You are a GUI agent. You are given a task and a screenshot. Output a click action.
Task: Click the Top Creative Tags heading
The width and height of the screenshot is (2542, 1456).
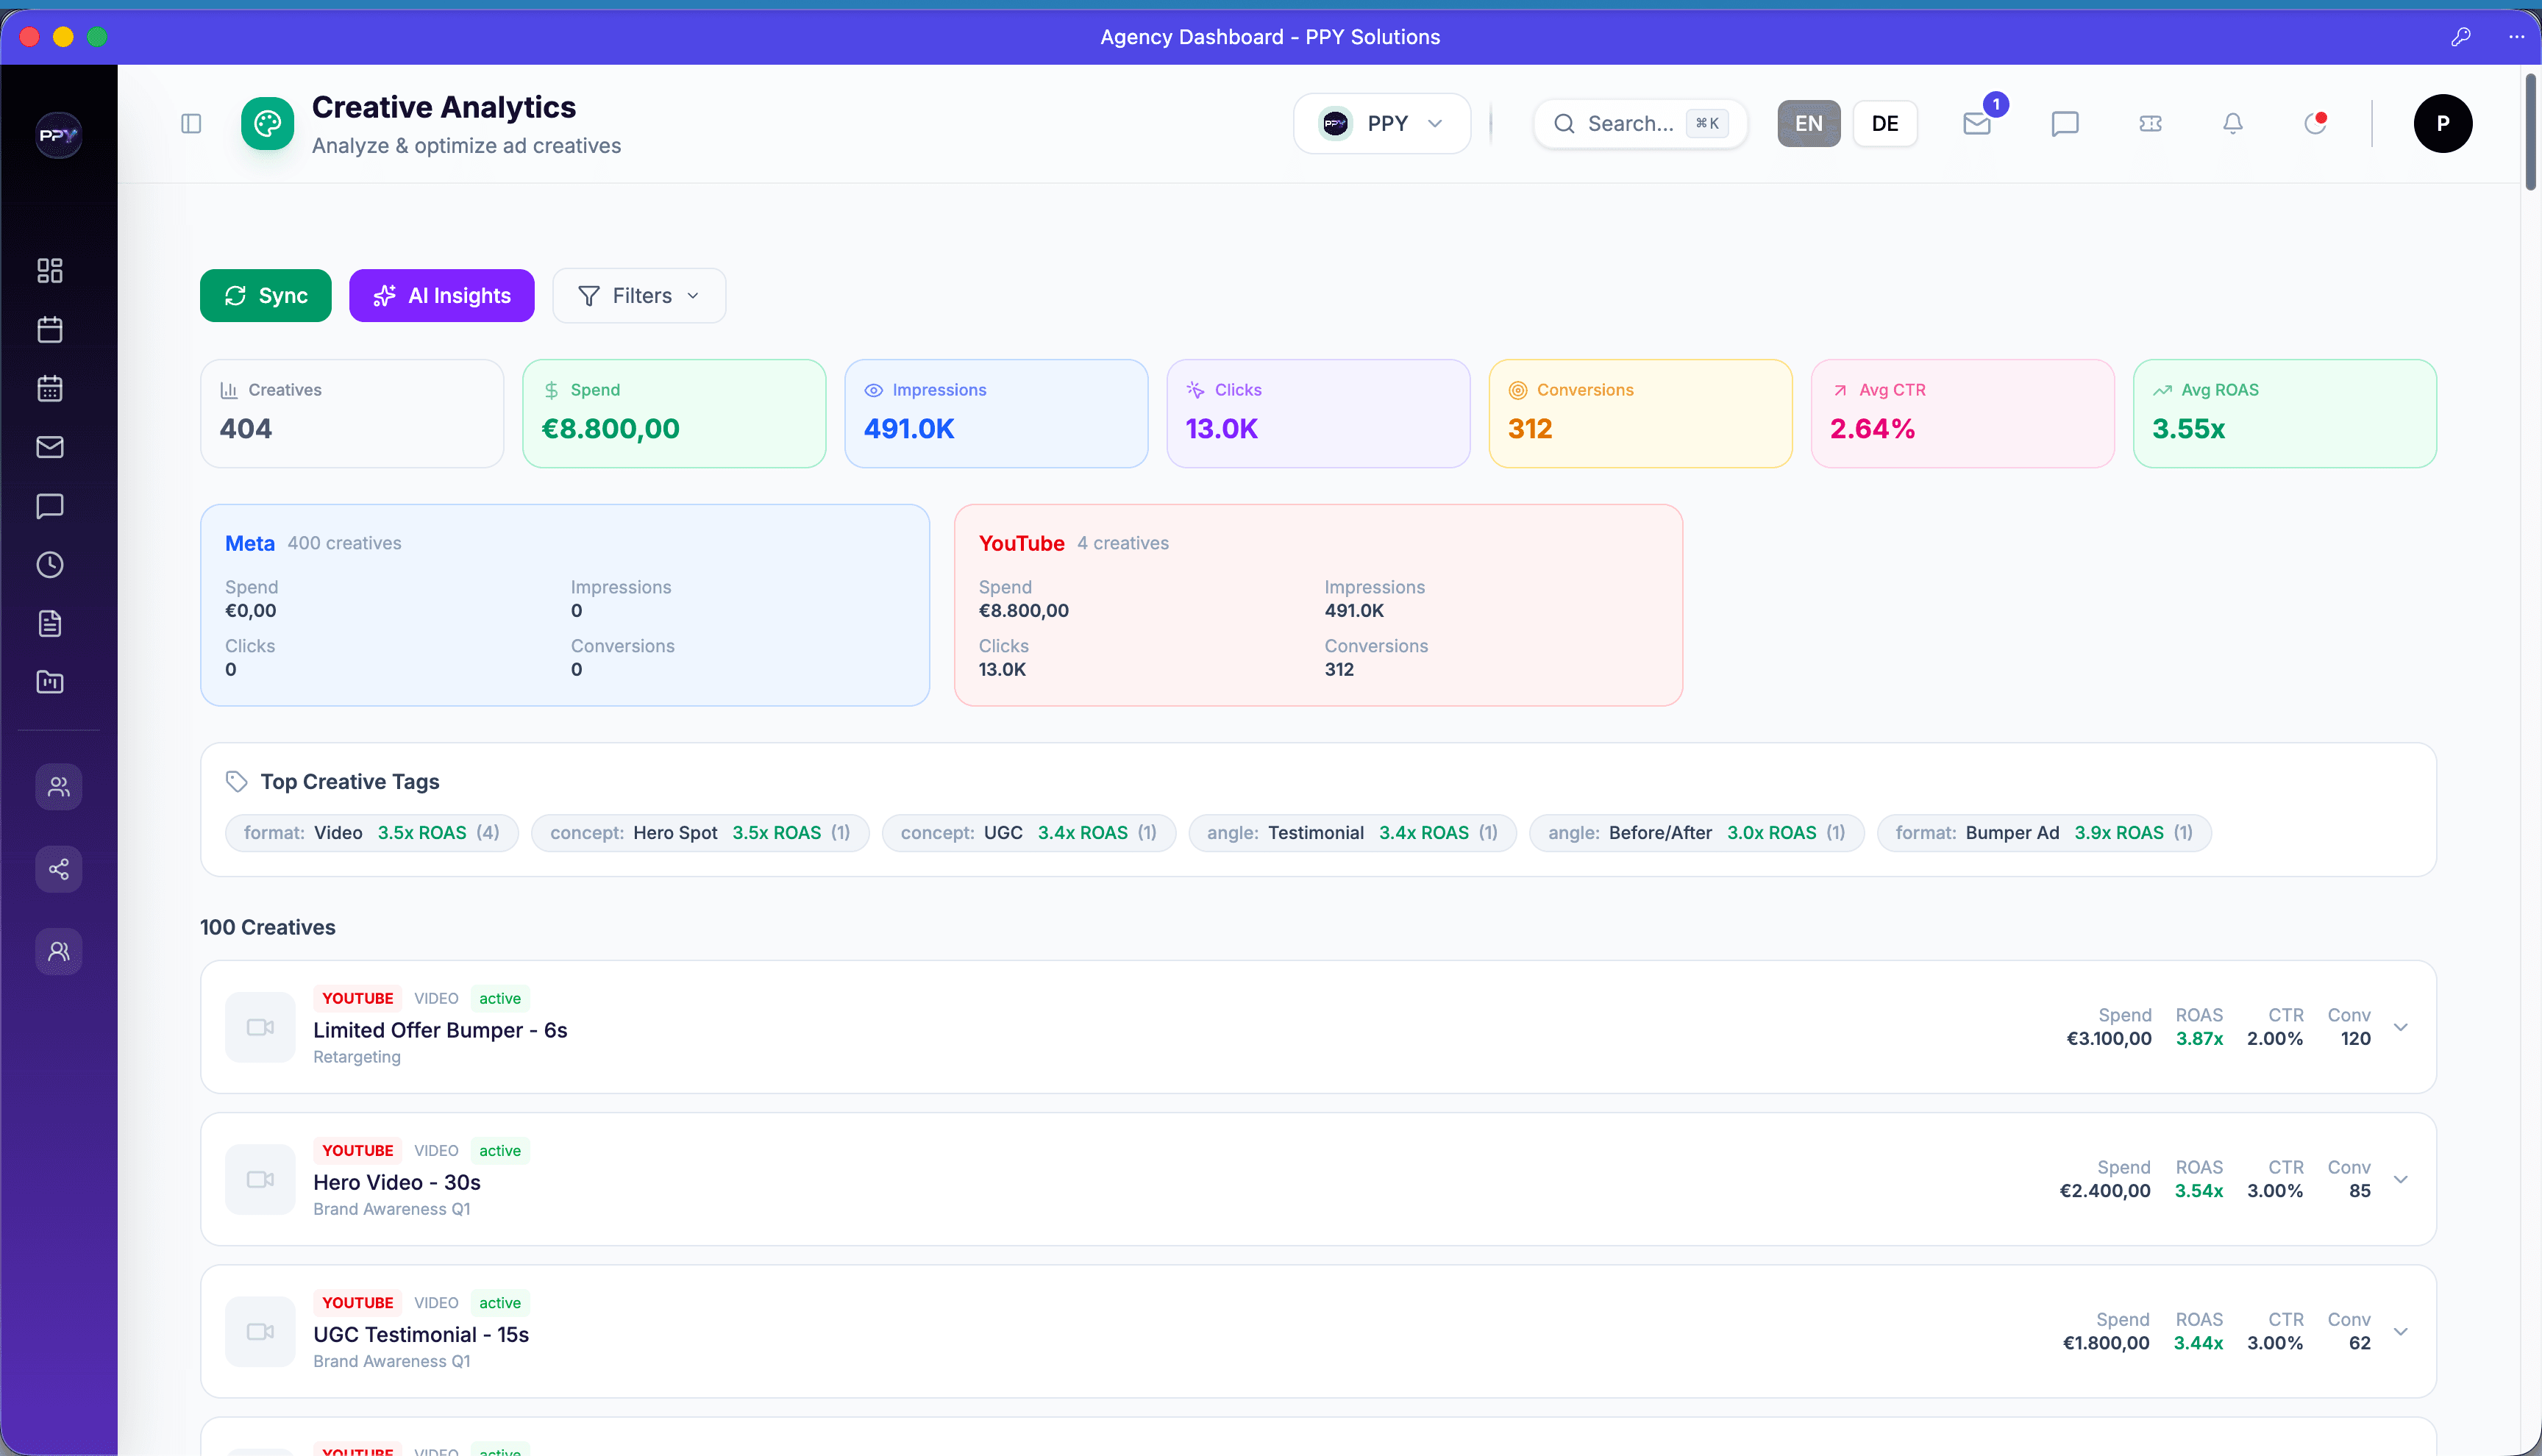pyautogui.click(x=350, y=781)
